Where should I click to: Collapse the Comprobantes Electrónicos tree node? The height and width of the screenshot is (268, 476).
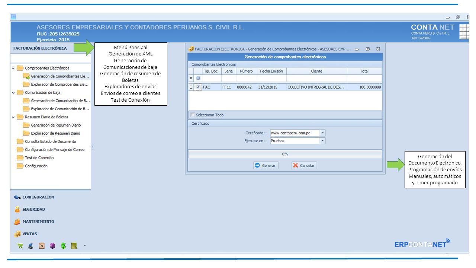(13, 68)
